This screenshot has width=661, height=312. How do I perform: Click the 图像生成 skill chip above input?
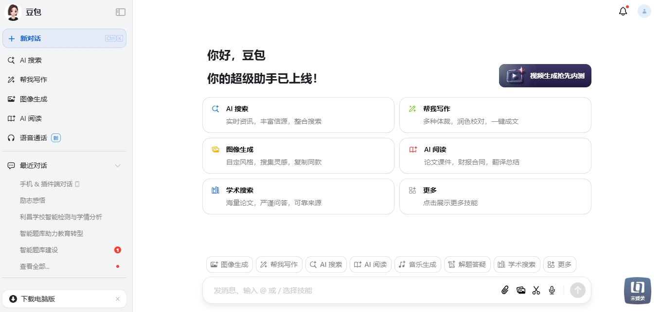230,264
